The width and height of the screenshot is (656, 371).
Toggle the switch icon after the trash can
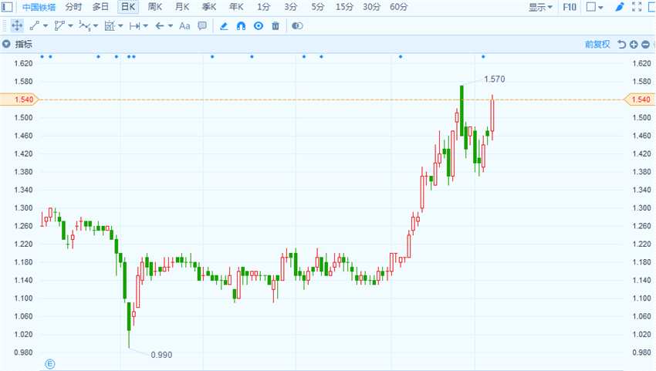297,26
